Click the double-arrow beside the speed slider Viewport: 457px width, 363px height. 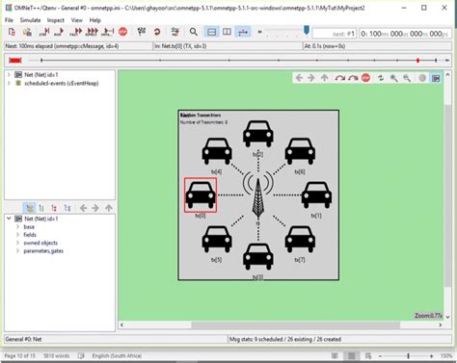click(259, 32)
